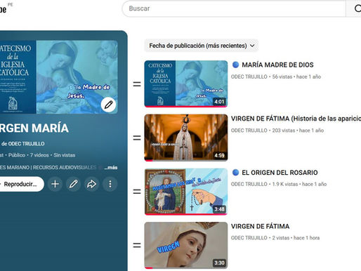
Task: Grab reorder handle for EL ORIGEN DEL ROSARIO
Action: click(137, 192)
